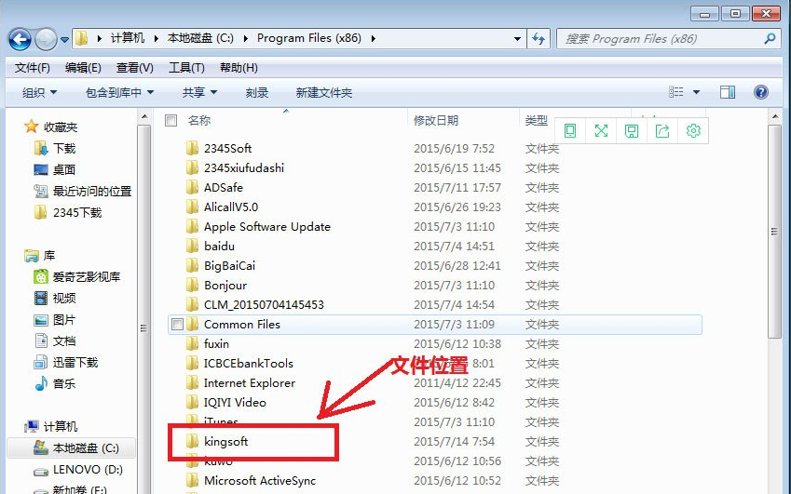
Task: Toggle the preview pane button
Action: 728,92
